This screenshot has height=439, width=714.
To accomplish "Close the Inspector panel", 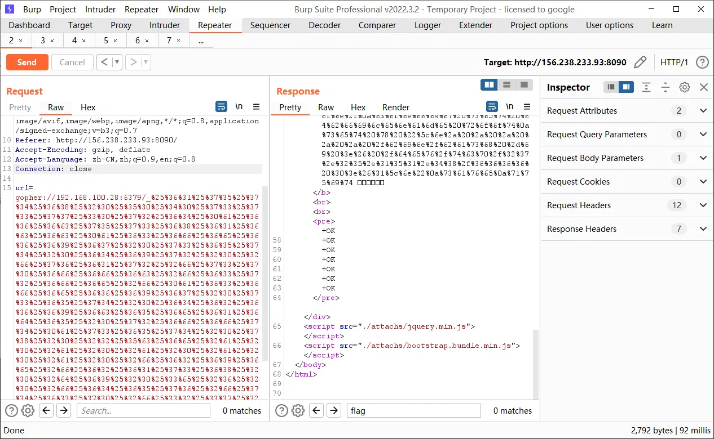I will (x=703, y=87).
